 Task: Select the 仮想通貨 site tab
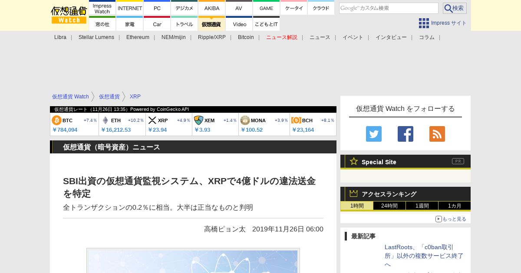click(212, 24)
